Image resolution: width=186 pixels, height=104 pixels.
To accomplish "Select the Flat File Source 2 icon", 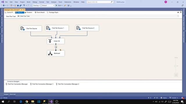I will 78,28.
